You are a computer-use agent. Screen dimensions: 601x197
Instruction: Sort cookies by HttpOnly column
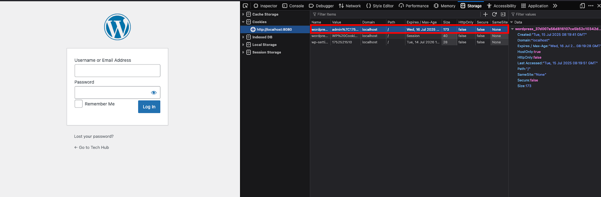point(466,22)
